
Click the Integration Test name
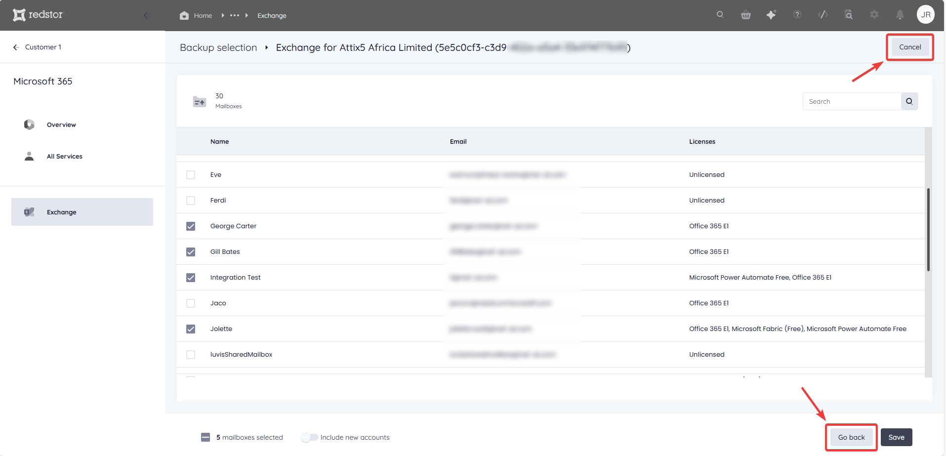coord(235,277)
